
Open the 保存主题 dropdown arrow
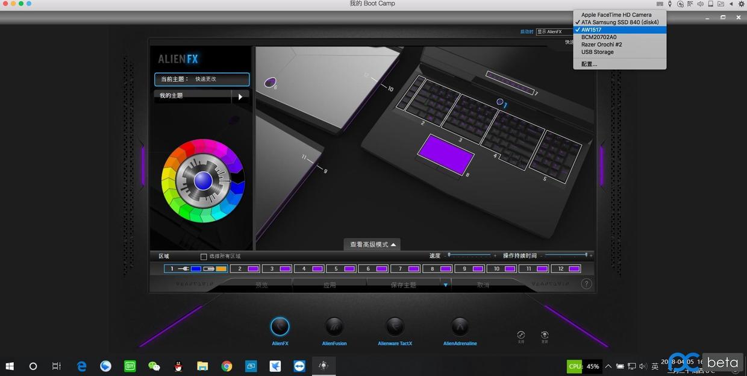click(x=446, y=285)
